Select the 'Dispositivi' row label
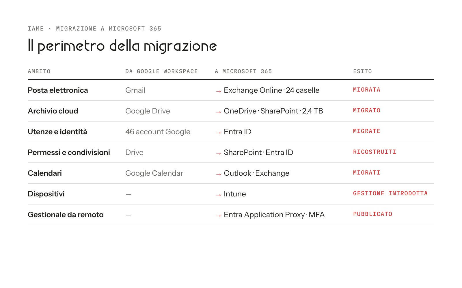The width and height of the screenshot is (462, 288). coord(46,194)
